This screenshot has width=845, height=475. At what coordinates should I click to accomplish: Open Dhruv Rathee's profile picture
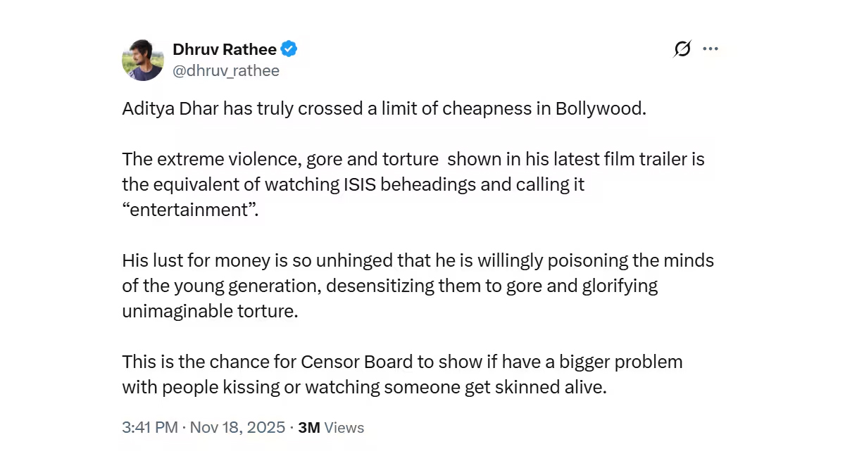click(x=143, y=60)
